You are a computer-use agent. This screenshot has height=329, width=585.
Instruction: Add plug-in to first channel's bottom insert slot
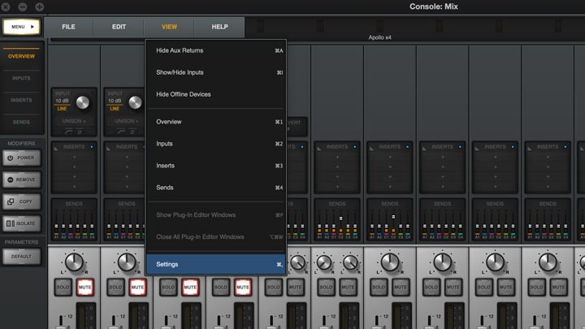pyautogui.click(x=74, y=187)
